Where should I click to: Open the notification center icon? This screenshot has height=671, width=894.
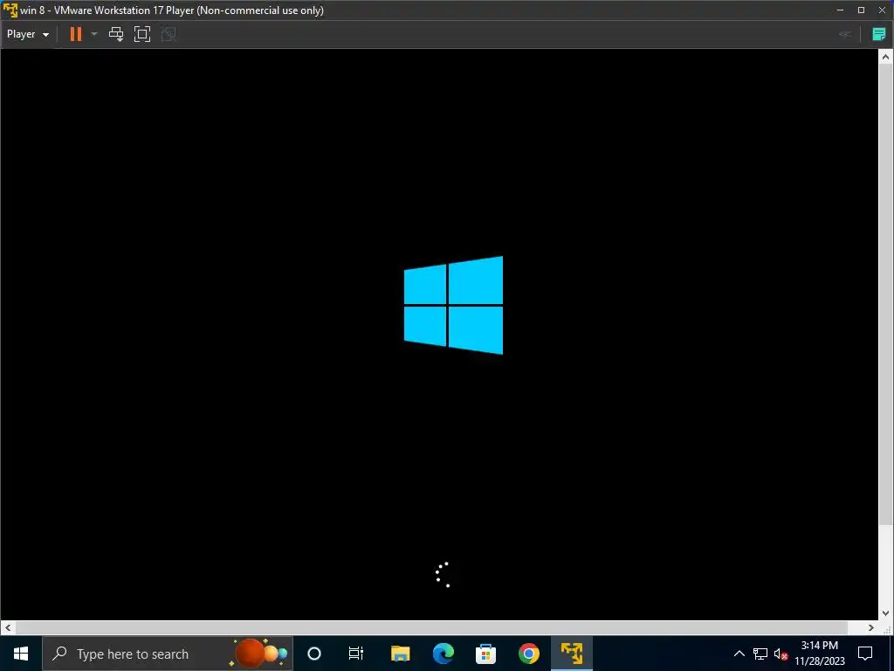865,654
